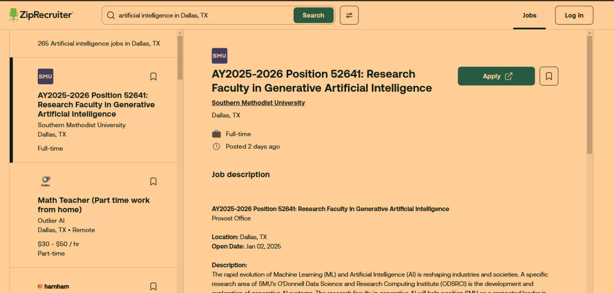Click 'Full-time' text in the detail panel
Viewport: 614px width, 293px height.
(239, 134)
